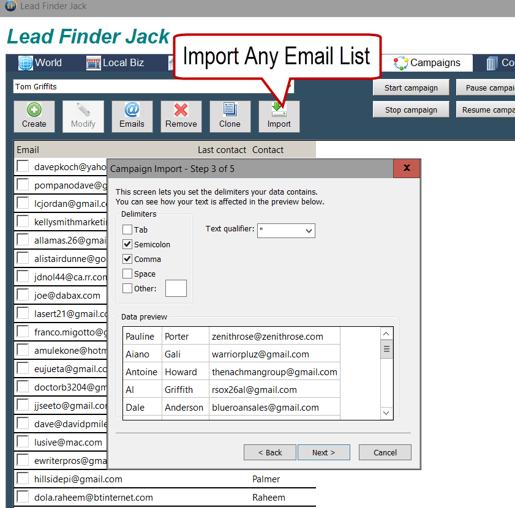Toggle the Space delimiter checkbox
Image resolution: width=515 pixels, height=508 pixels.
click(127, 274)
